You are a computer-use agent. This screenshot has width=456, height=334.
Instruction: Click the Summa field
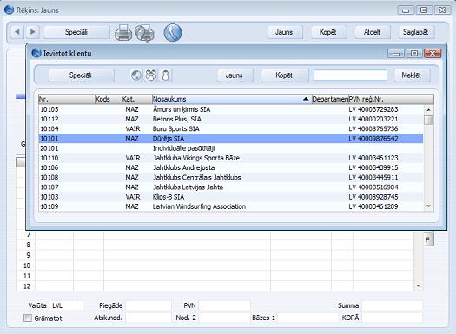coord(392,305)
